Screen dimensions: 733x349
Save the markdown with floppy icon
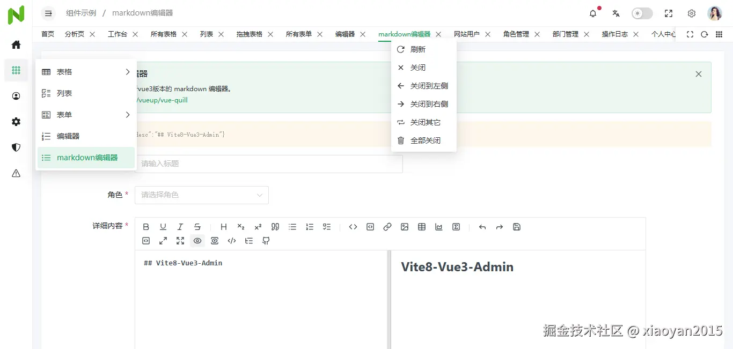click(517, 227)
